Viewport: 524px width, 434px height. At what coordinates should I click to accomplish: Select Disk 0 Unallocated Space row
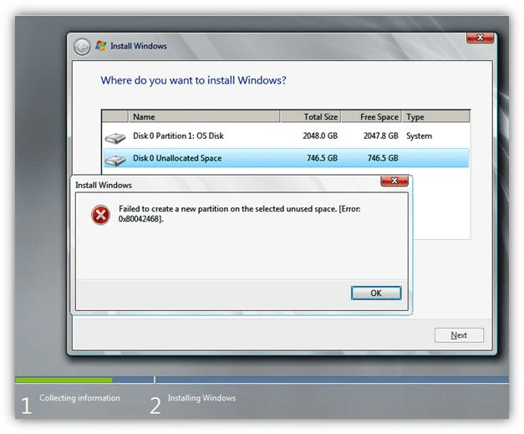pyautogui.click(x=286, y=158)
